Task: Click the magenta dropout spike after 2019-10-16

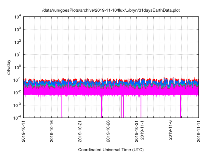Action: point(62,107)
